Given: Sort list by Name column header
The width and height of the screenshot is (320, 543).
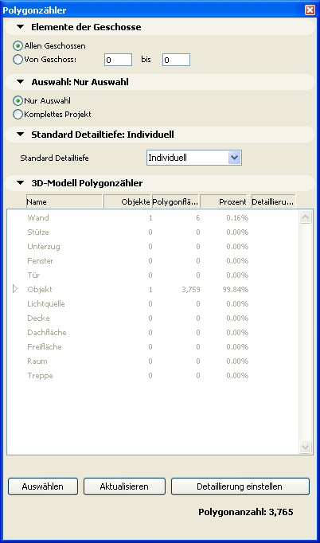Looking at the screenshot, I should pyautogui.click(x=64, y=201).
